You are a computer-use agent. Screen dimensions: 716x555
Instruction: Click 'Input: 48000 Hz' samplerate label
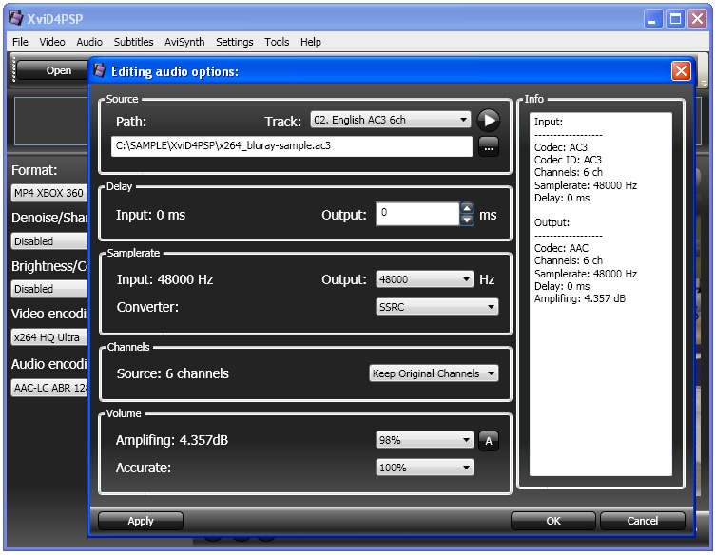[x=164, y=279]
